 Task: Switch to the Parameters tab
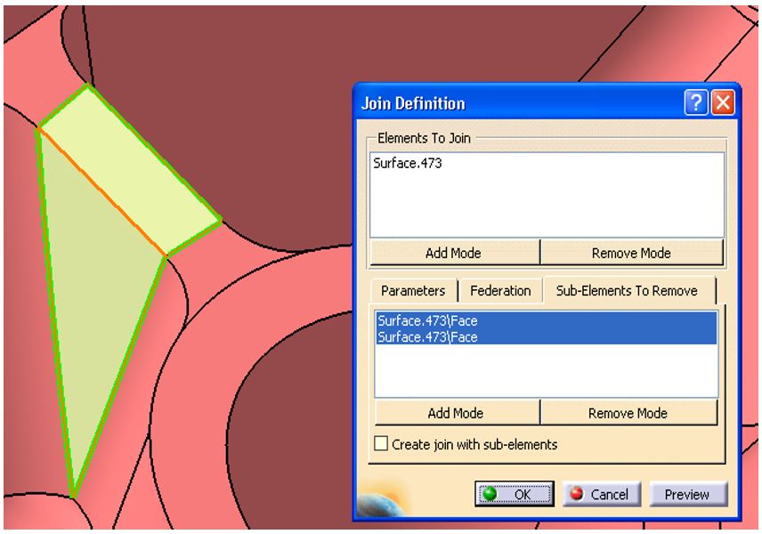coord(413,291)
